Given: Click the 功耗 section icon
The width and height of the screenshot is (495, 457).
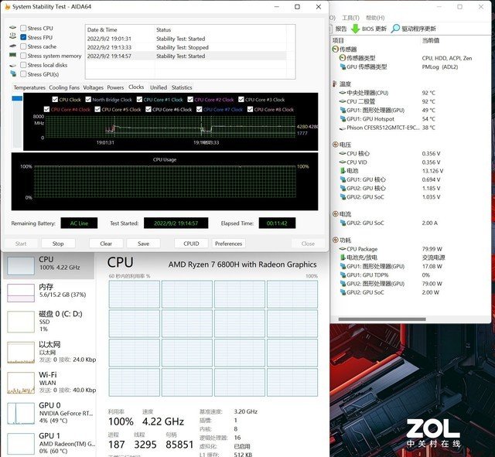Looking at the screenshot, I should point(335,240).
